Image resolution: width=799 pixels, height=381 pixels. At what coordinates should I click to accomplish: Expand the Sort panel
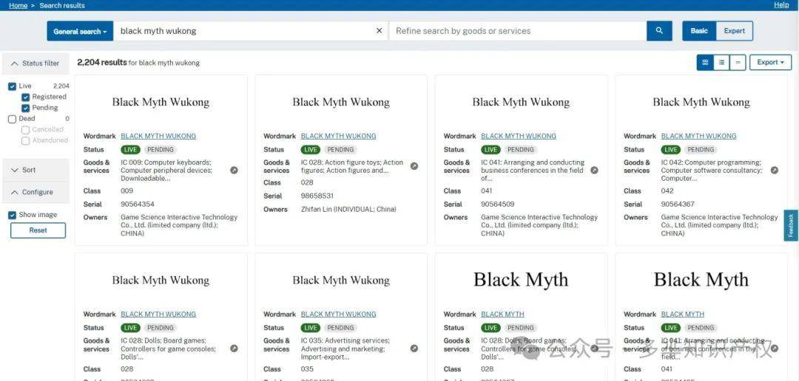36,170
